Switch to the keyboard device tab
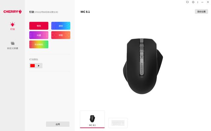 [x=118, y=123]
